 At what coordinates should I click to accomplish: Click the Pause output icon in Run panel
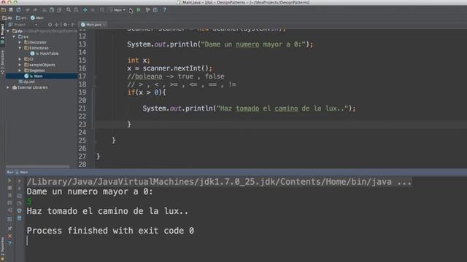pyautogui.click(x=9, y=195)
